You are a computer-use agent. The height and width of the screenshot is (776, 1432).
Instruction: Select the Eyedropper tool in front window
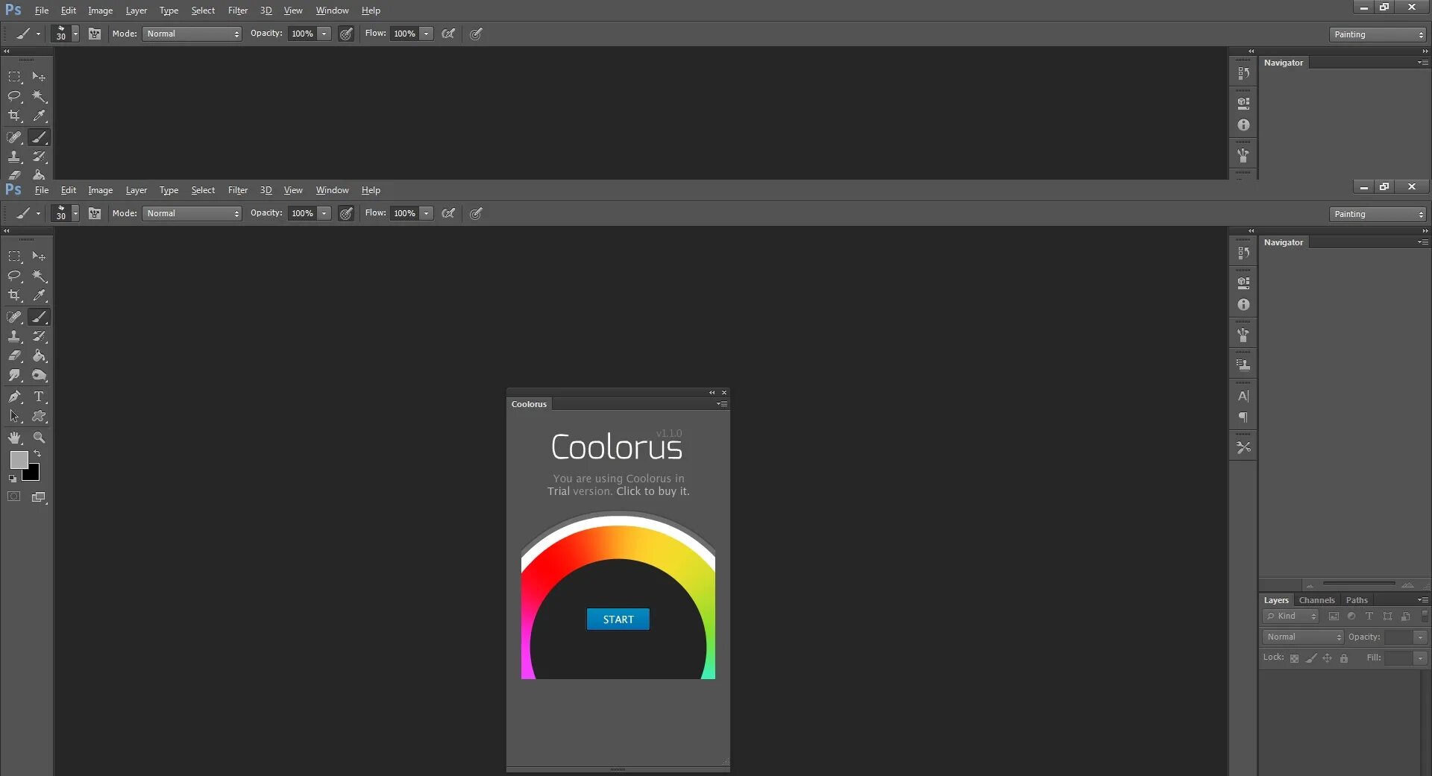point(39,296)
